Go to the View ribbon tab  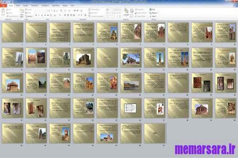pos(71,6)
